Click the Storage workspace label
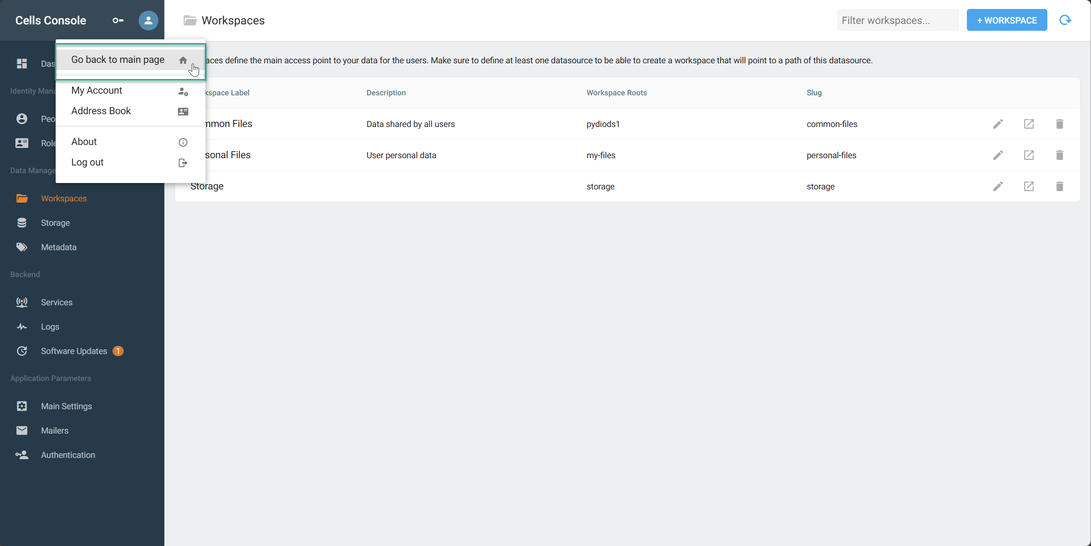 (x=207, y=186)
